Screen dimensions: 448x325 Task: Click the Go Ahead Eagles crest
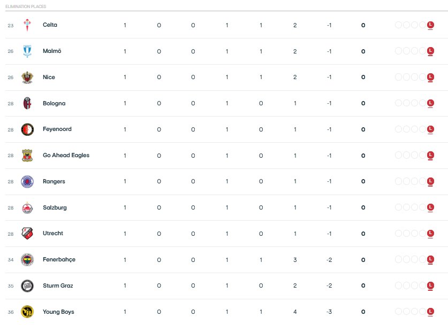[27, 156]
